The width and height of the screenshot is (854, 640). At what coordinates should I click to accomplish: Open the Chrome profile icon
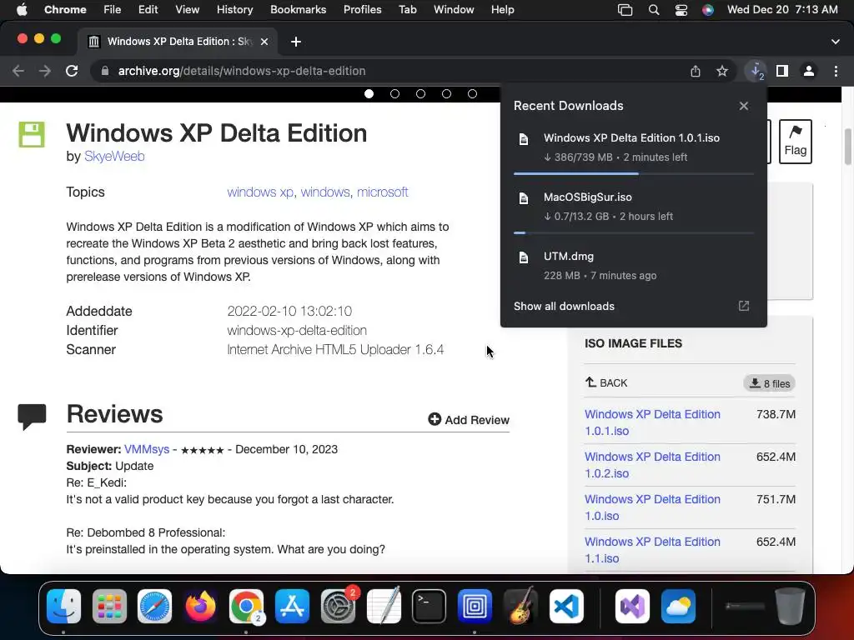coord(809,71)
